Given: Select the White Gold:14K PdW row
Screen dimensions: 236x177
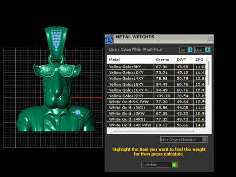Looking at the screenshot, I should point(156,125).
